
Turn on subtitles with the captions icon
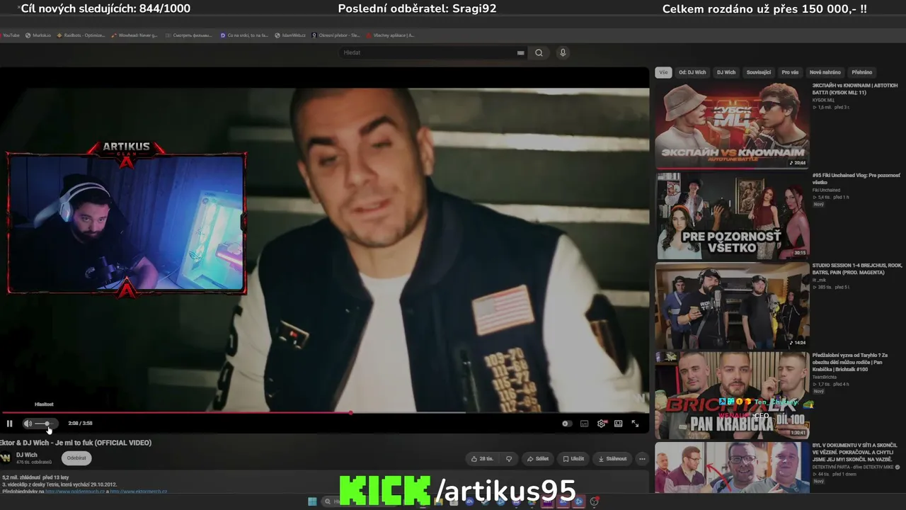click(584, 424)
